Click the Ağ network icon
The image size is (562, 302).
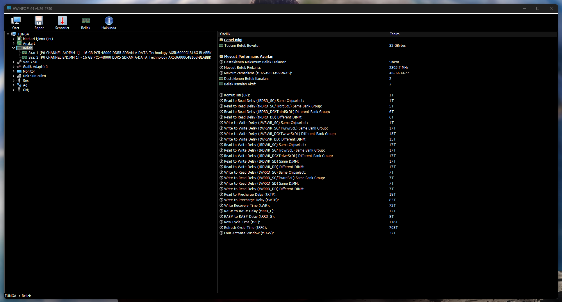19,85
